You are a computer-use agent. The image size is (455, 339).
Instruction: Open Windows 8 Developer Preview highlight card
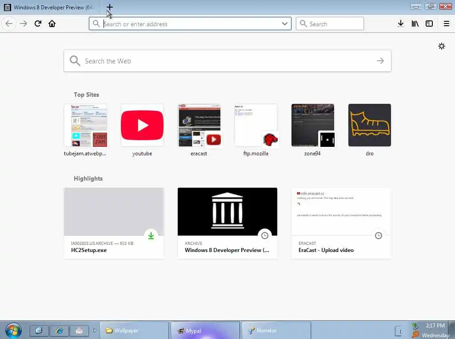point(227,223)
